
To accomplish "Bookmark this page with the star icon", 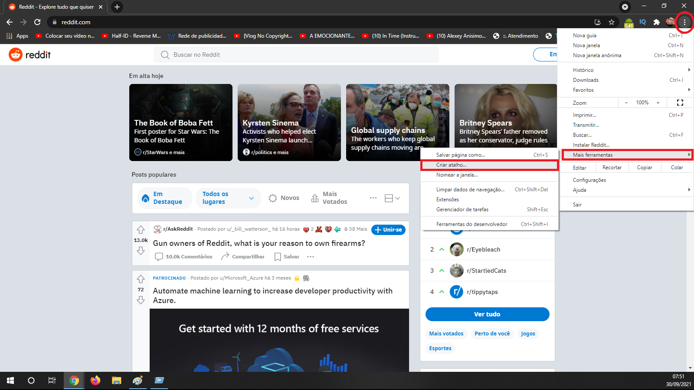I will click(612, 22).
